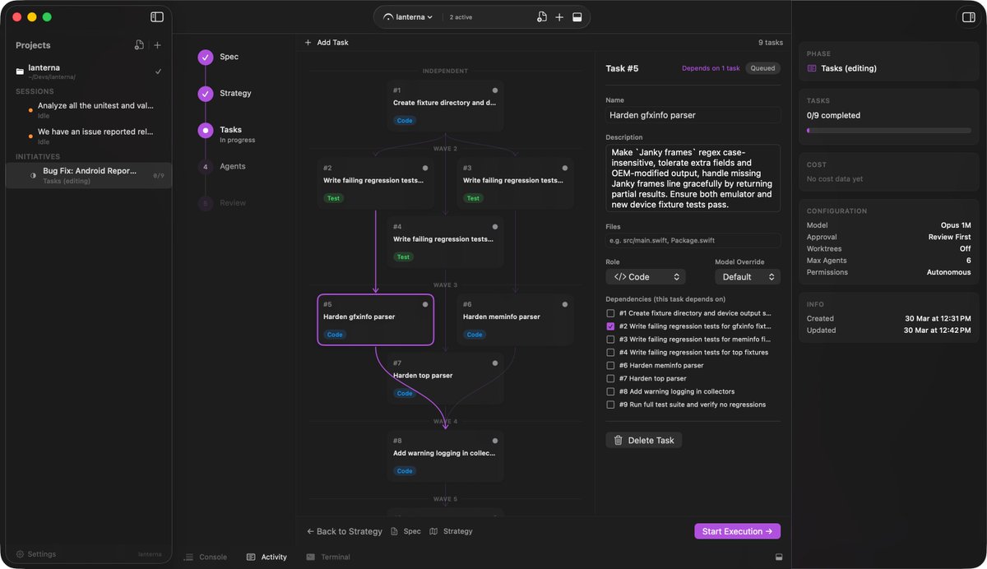Image resolution: width=987 pixels, height=569 pixels.
Task: Open the Strategy step in workflow
Action: click(235, 94)
